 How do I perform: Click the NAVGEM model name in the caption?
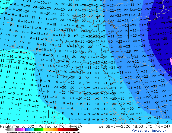(x=75, y=126)
